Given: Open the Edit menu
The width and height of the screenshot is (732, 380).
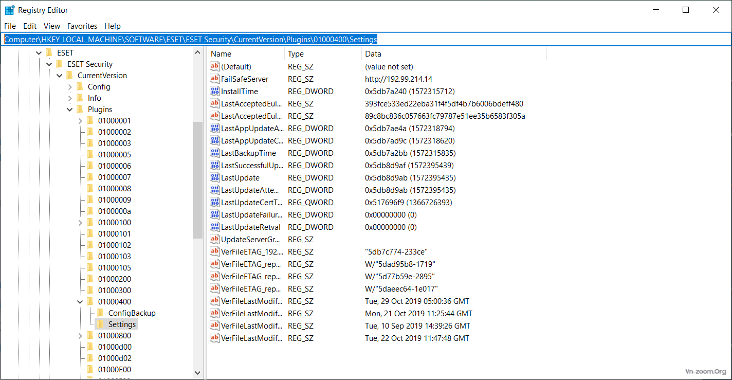Looking at the screenshot, I should tap(30, 26).
